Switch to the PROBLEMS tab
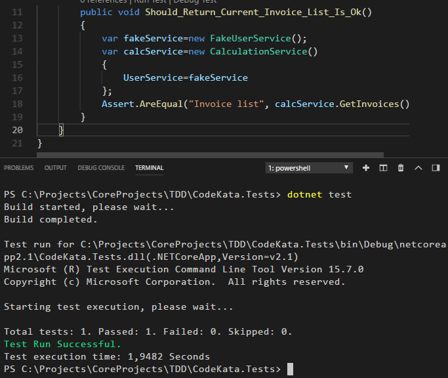The image size is (448, 378). (x=18, y=168)
